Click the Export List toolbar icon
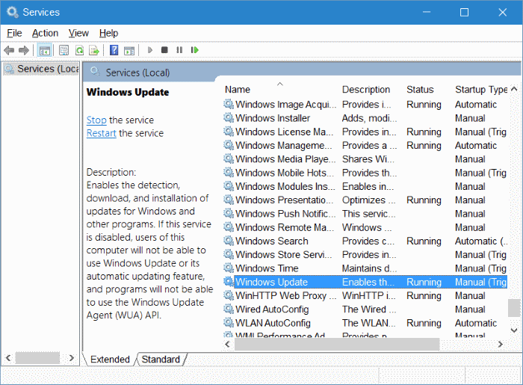Viewport: 523px width, 385px height. coord(94,50)
